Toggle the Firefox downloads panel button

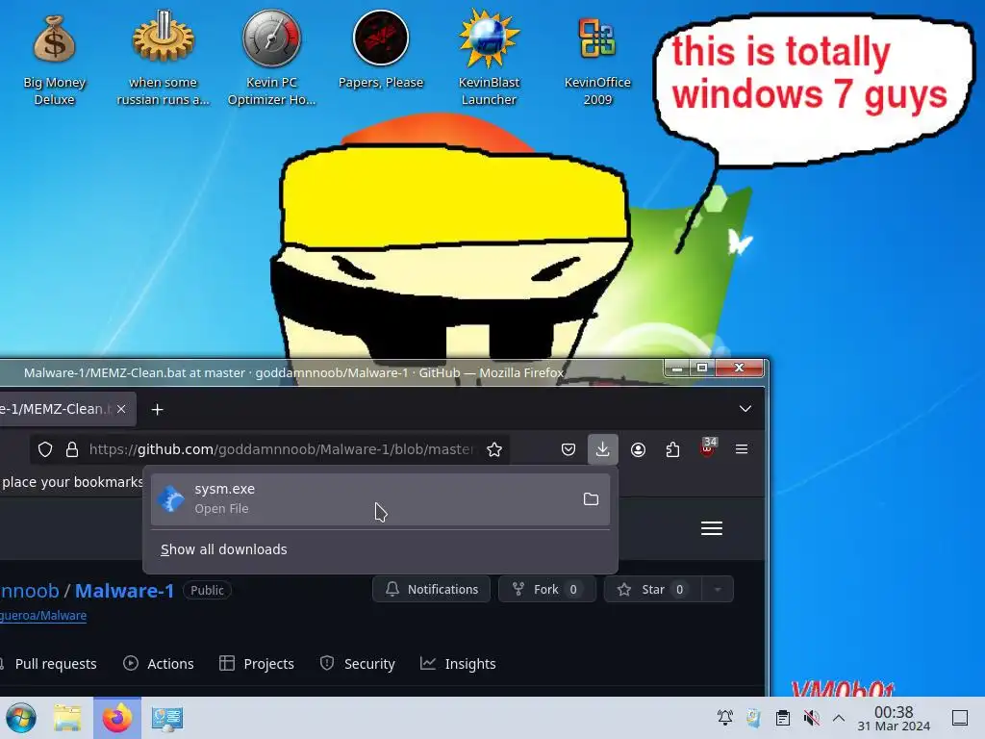click(602, 448)
